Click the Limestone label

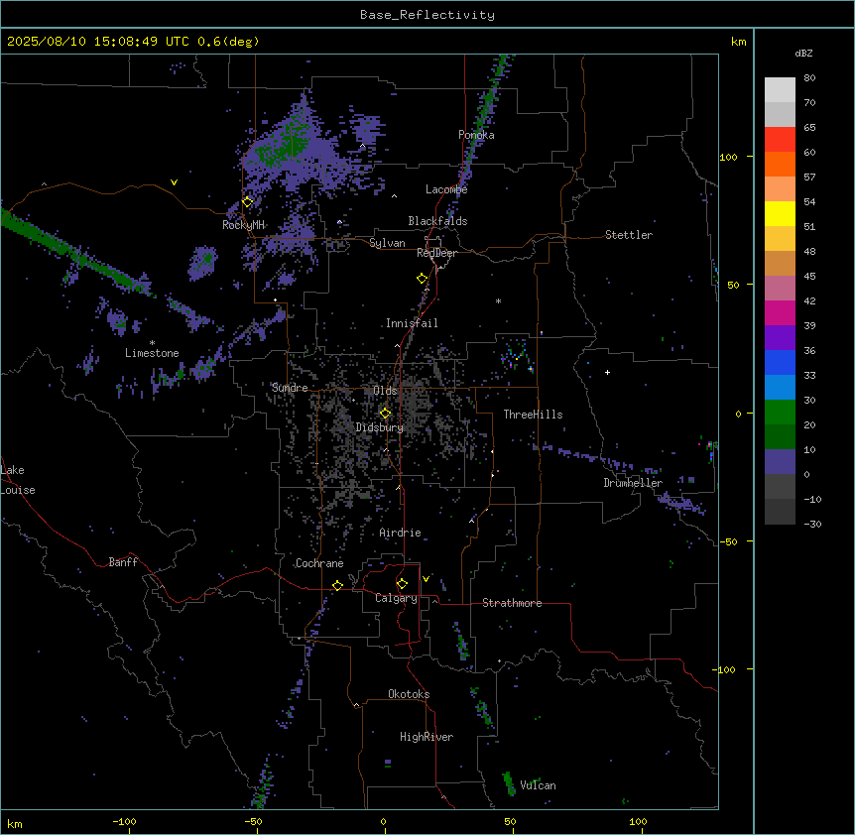coord(152,353)
